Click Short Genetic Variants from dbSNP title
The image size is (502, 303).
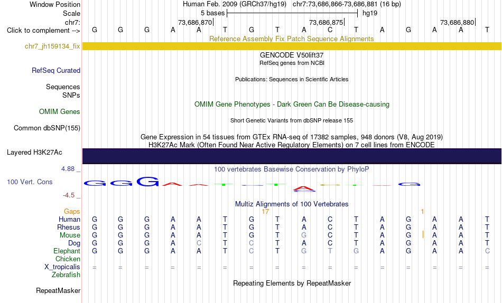point(292,121)
